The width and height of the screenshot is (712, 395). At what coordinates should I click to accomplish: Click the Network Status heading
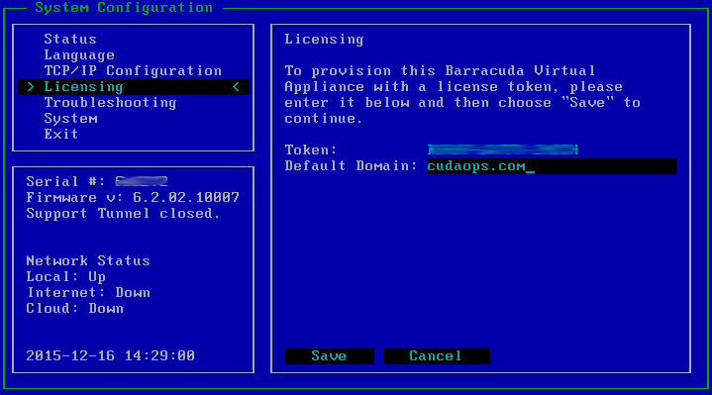[x=87, y=260]
